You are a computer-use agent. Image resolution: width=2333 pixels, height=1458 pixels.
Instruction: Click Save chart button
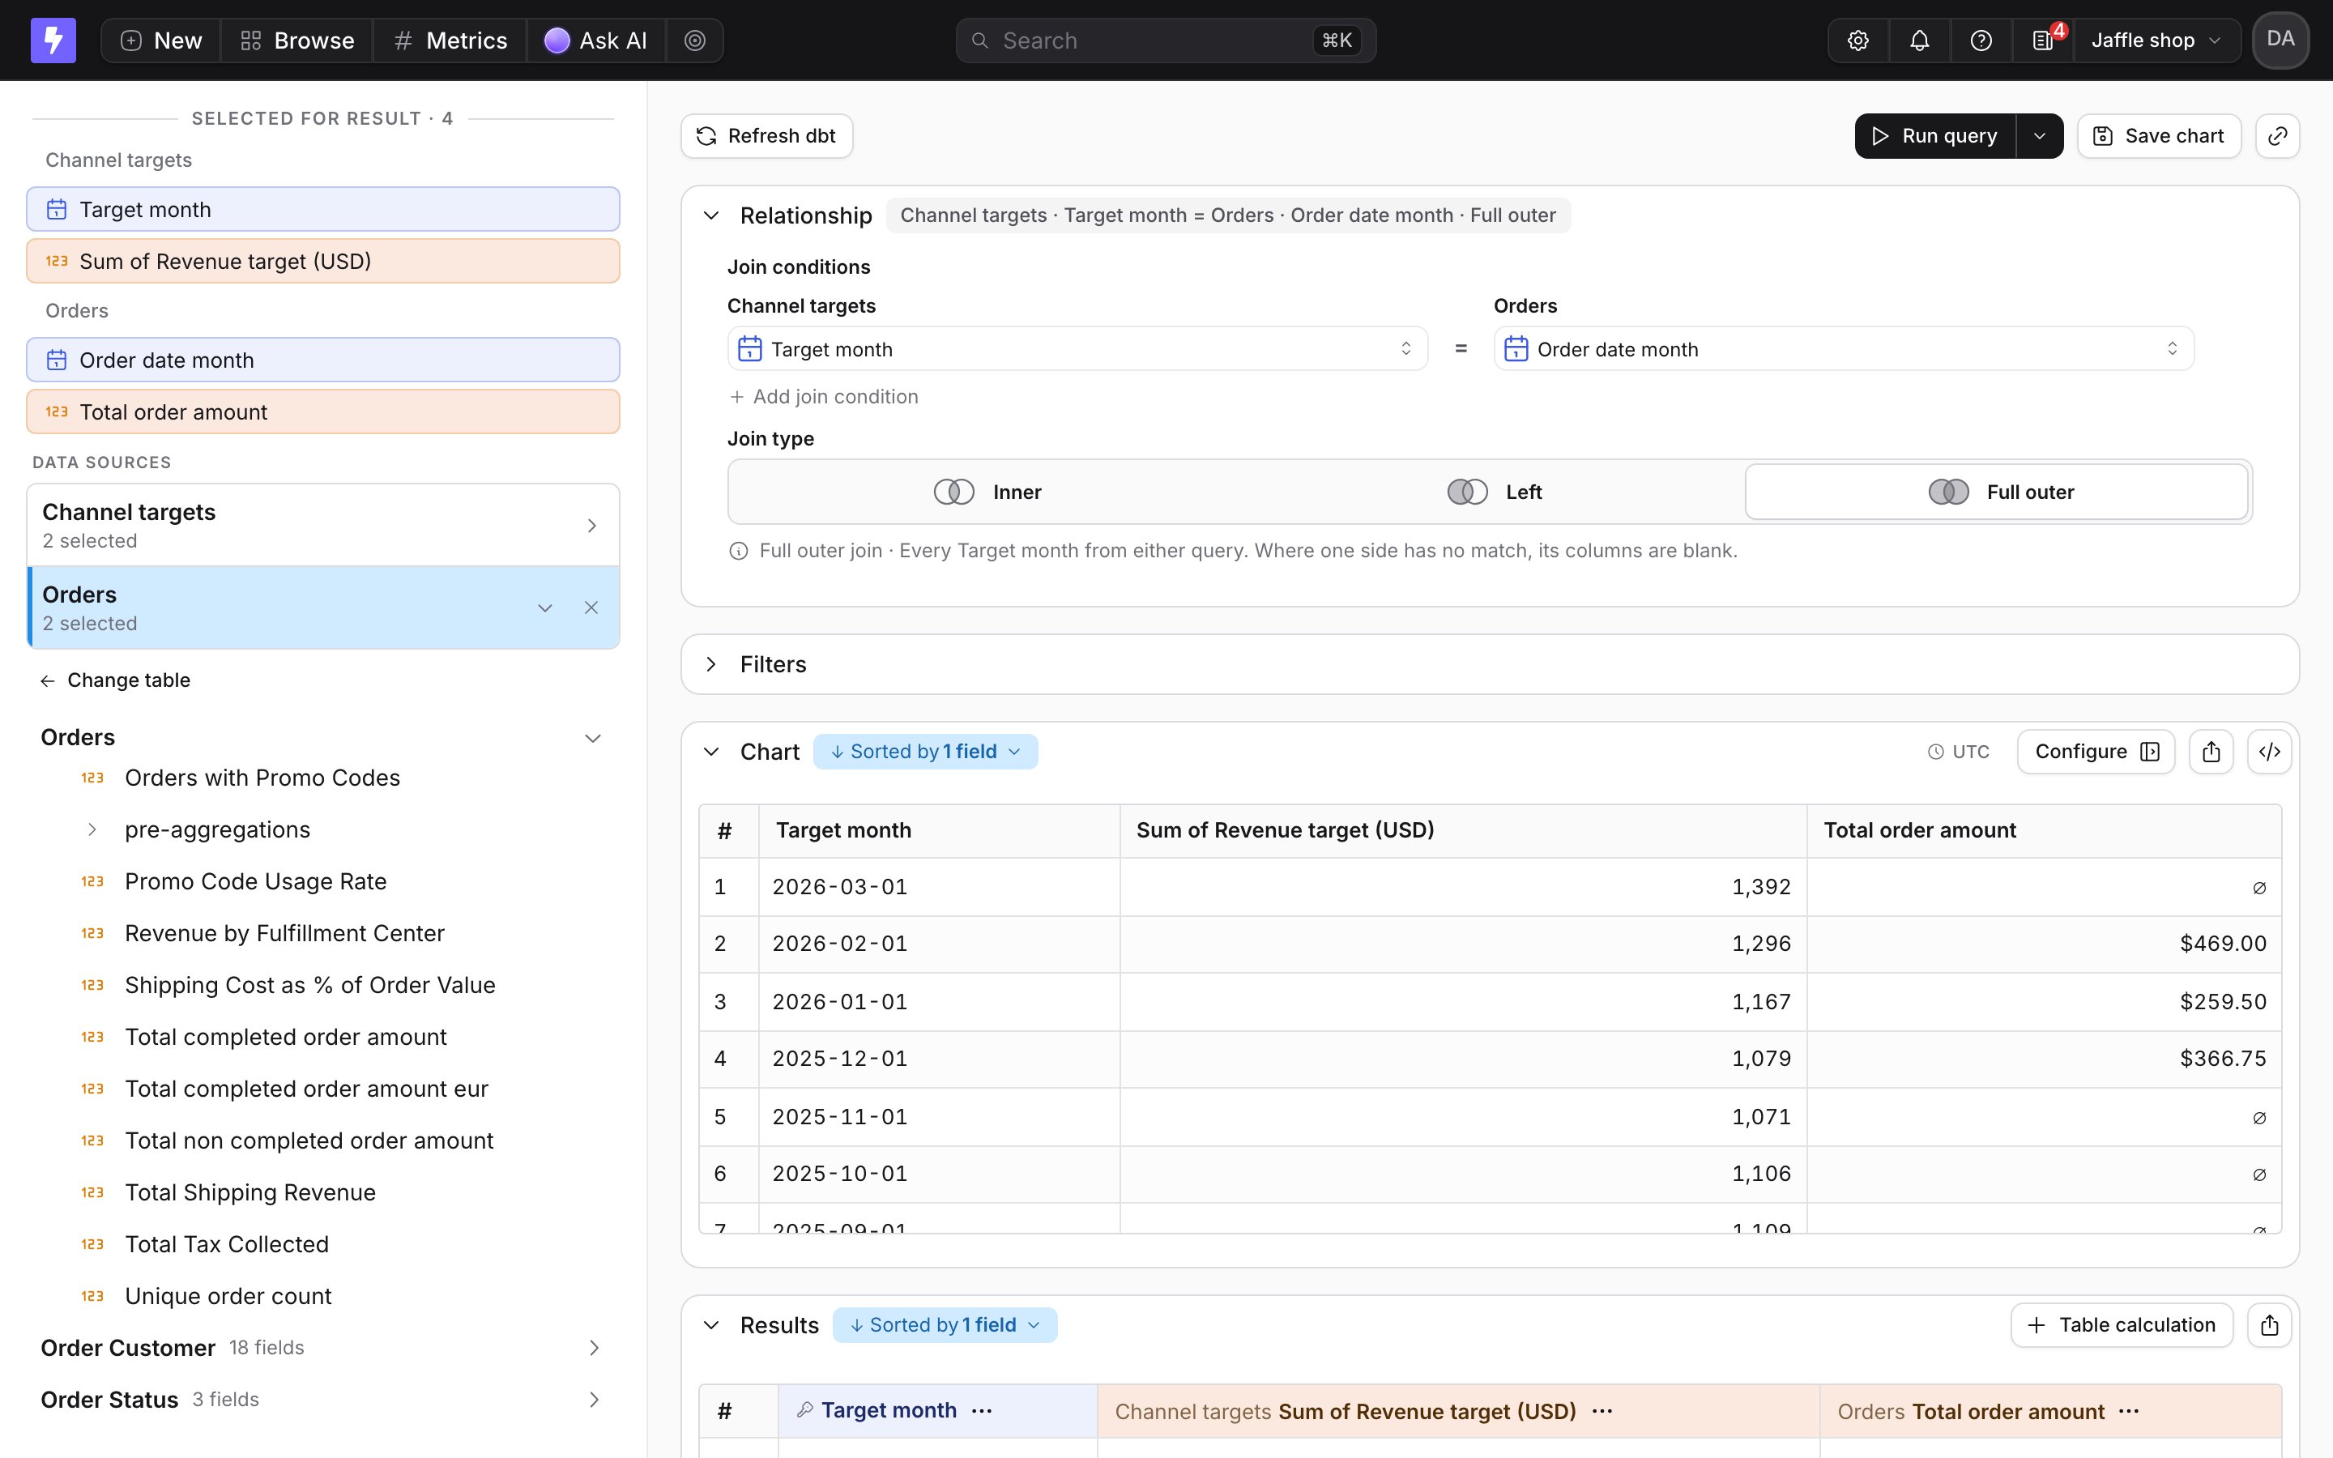(x=2160, y=136)
